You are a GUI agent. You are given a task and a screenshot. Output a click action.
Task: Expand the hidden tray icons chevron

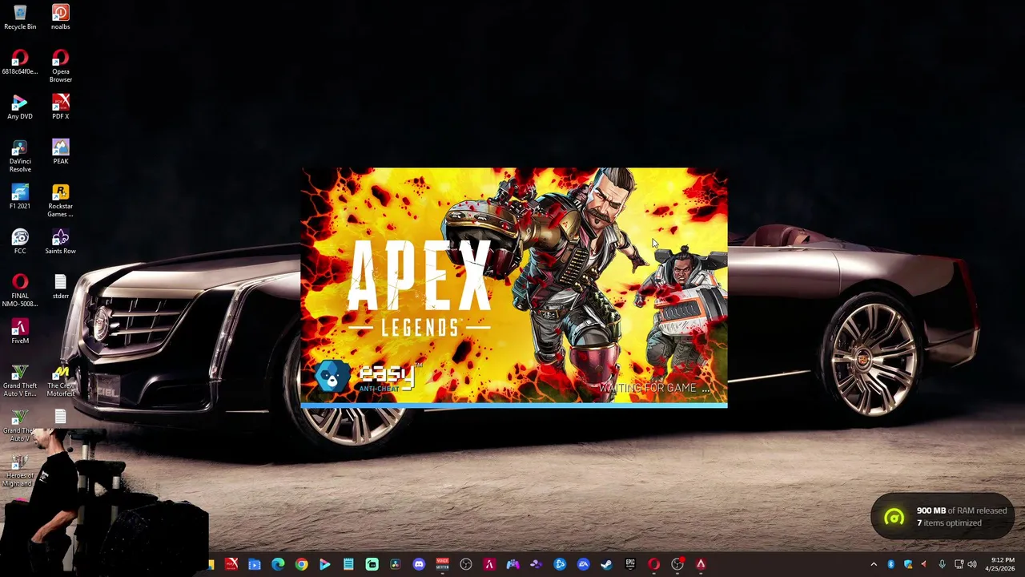point(874,564)
